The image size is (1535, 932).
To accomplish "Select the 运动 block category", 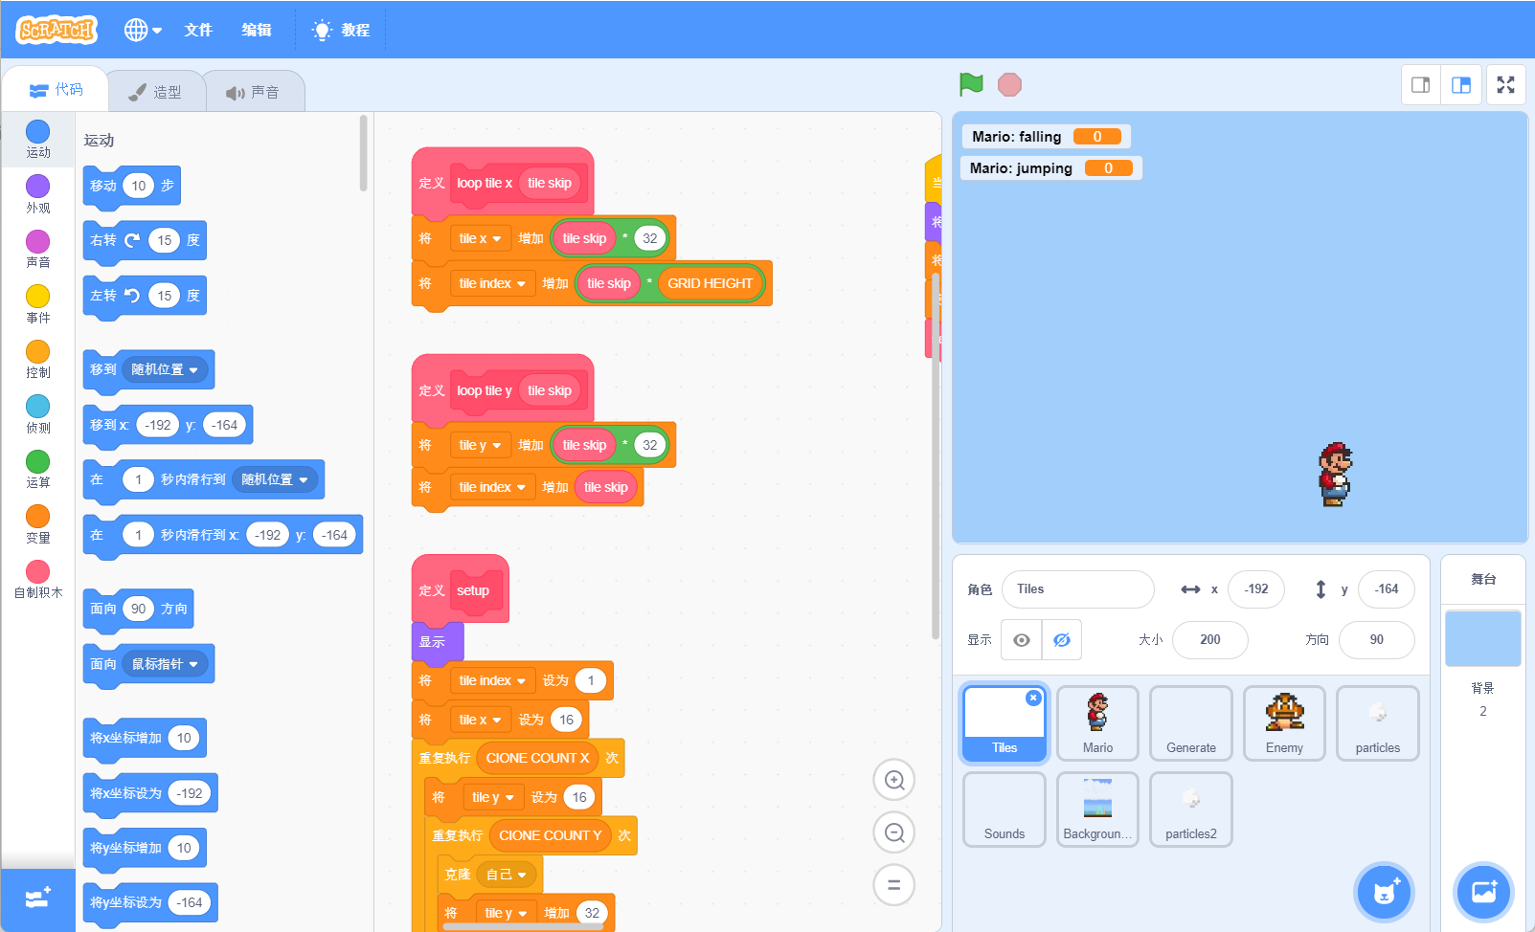I will pyautogui.click(x=38, y=140).
